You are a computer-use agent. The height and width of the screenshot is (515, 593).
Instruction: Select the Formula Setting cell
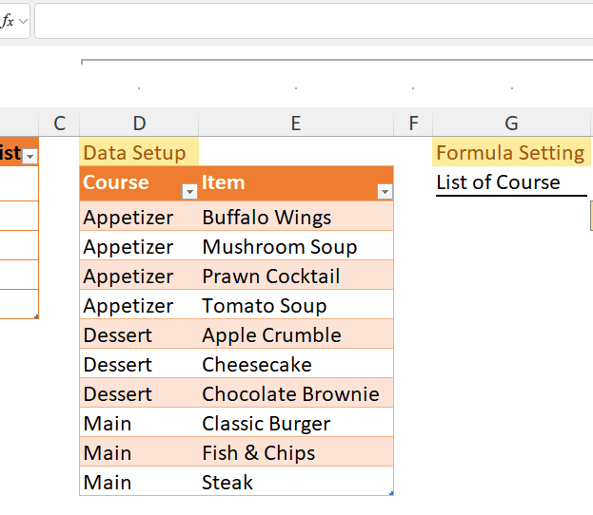[511, 153]
